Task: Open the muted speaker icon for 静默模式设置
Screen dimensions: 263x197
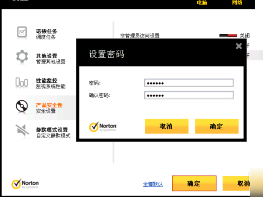Action: [22, 130]
